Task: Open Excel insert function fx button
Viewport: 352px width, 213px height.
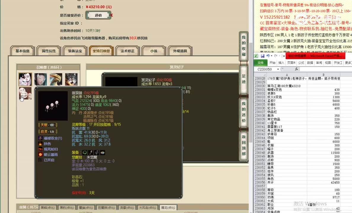Action: [x=296, y=69]
